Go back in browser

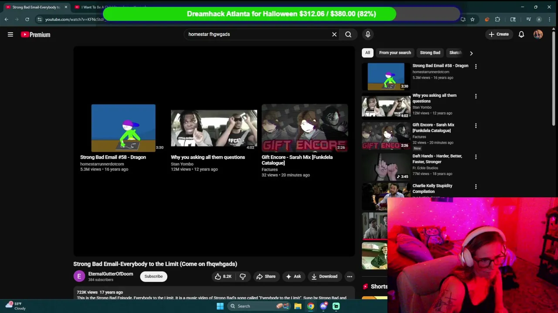tap(6, 19)
